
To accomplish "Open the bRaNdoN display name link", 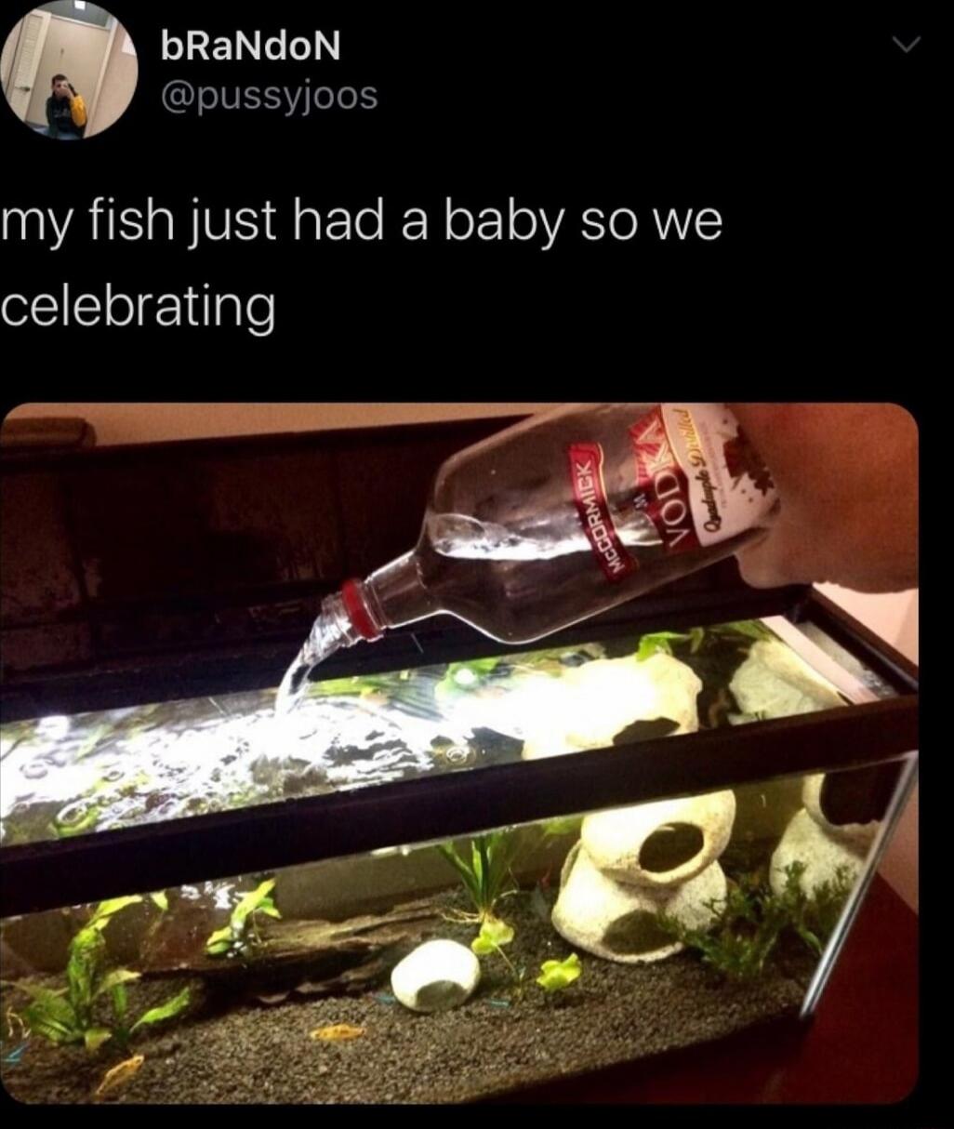I will pos(251,47).
